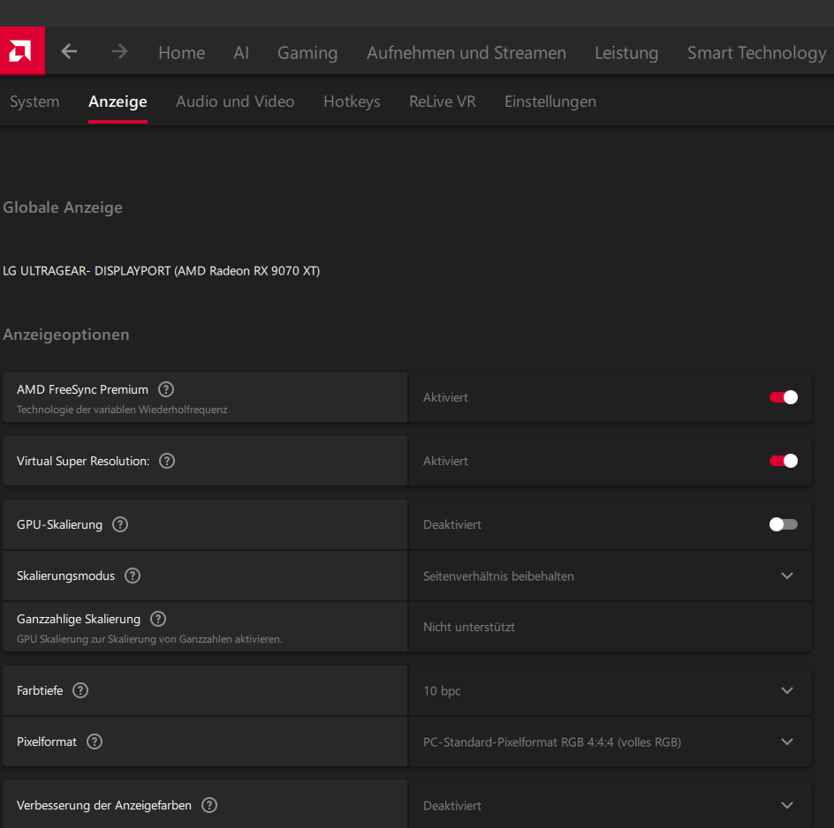
Task: Open the Einstellungen subtab
Action: tap(550, 102)
